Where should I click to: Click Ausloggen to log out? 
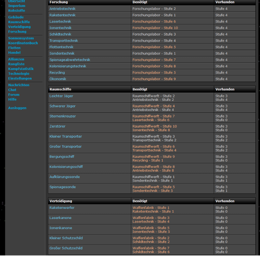click(17, 108)
